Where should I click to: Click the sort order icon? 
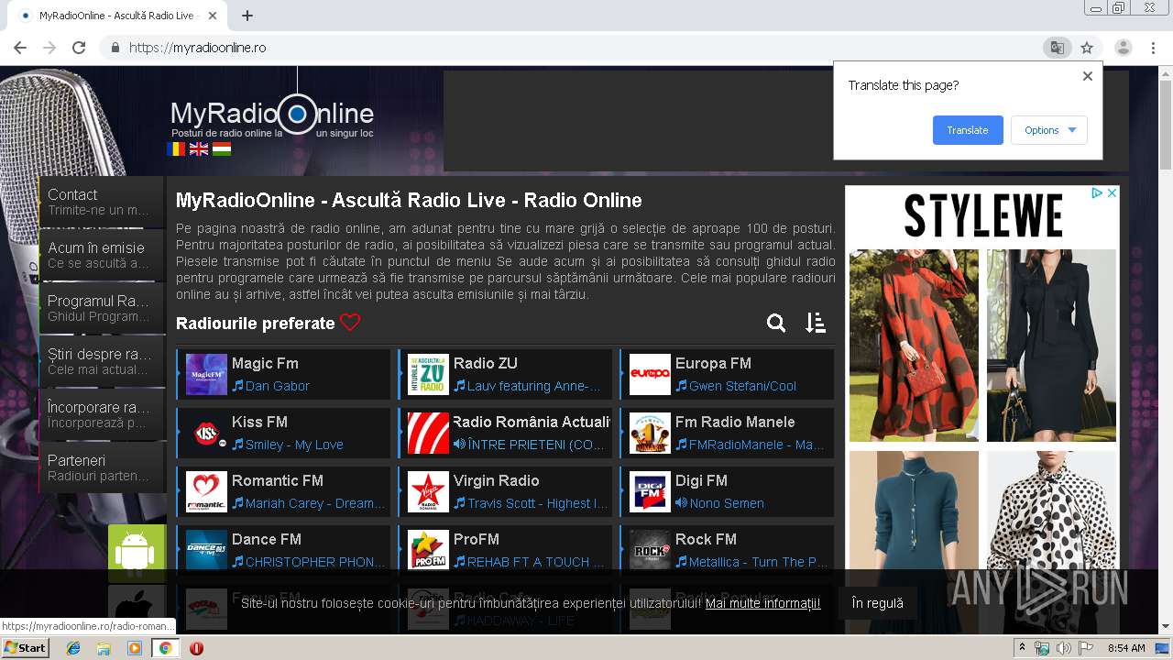[x=816, y=323]
